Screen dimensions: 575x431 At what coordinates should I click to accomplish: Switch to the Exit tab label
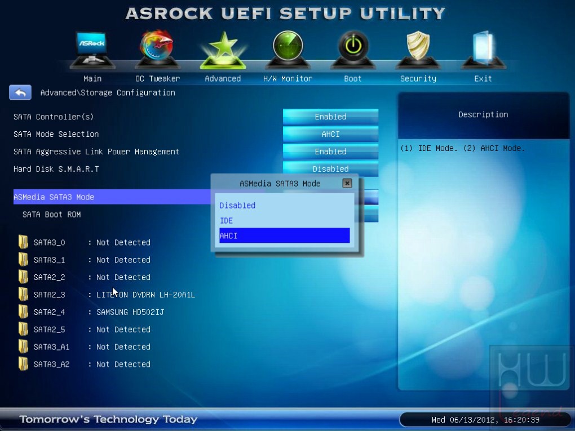point(483,78)
